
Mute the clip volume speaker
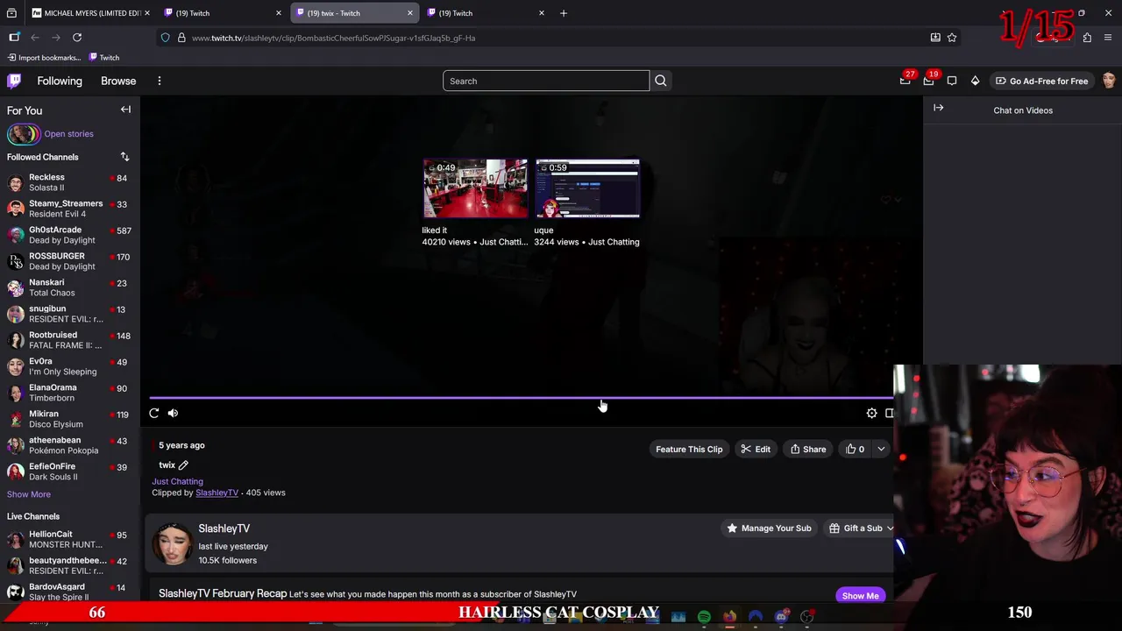(173, 413)
